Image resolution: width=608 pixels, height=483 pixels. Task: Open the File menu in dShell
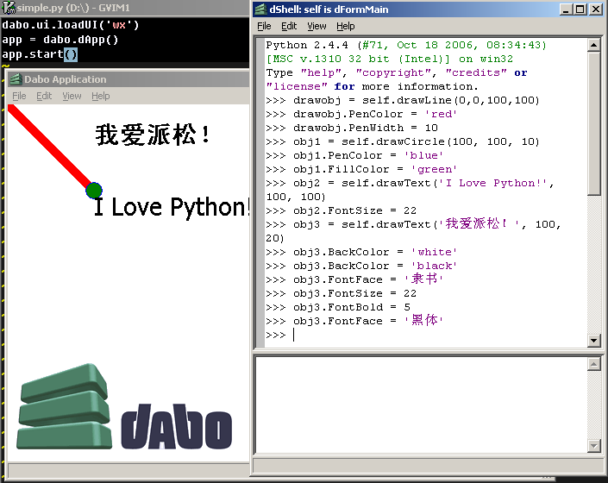coord(264,27)
